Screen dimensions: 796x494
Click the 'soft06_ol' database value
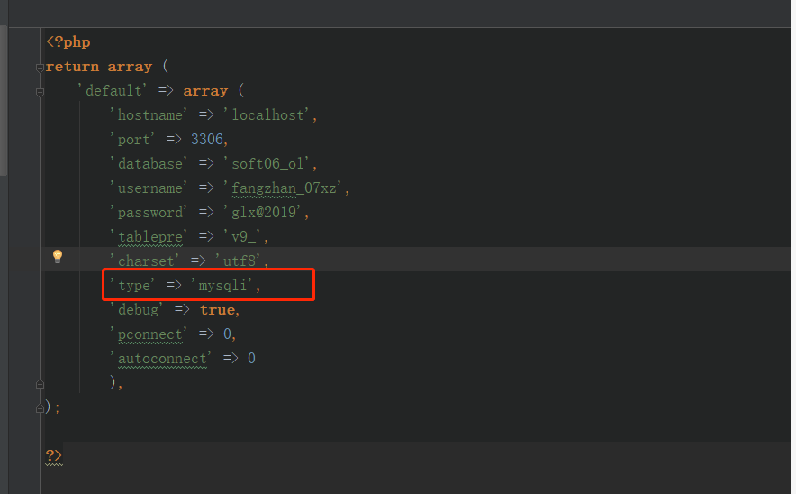coord(267,164)
